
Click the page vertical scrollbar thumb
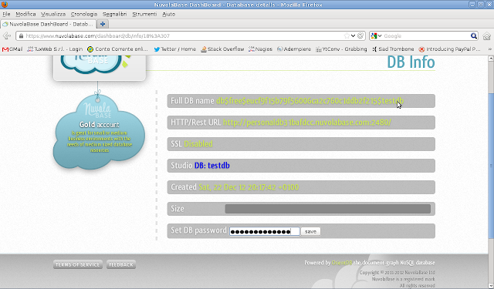491,165
